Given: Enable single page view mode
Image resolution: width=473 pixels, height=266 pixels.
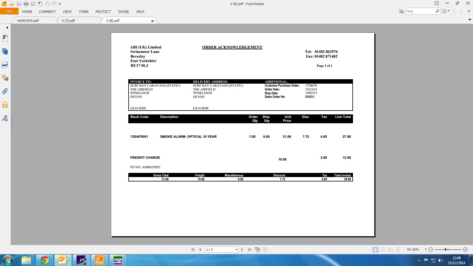Looking at the screenshot, I should click(x=375, y=249).
